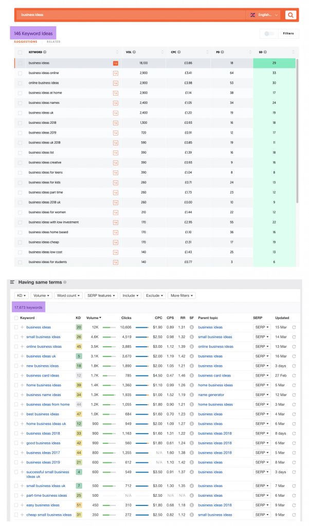This screenshot has height=526, width=309.
Task: Click the vertical scrollbar of keyword table
Action: tap(297, 128)
